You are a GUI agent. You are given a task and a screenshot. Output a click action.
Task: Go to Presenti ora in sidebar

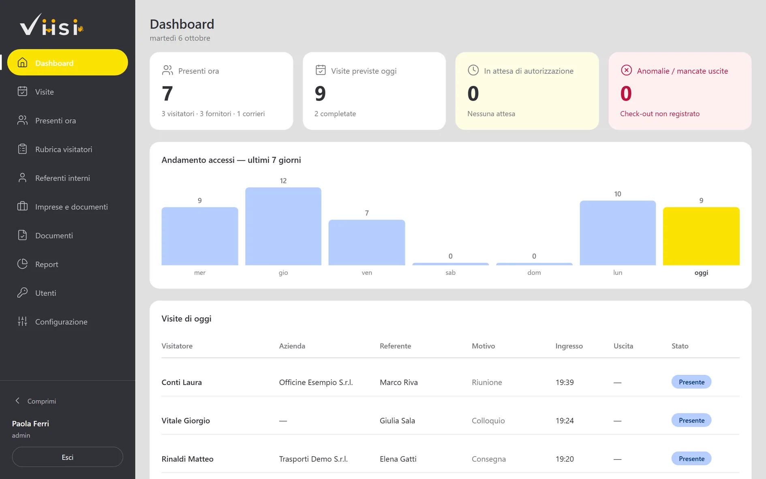[68, 120]
